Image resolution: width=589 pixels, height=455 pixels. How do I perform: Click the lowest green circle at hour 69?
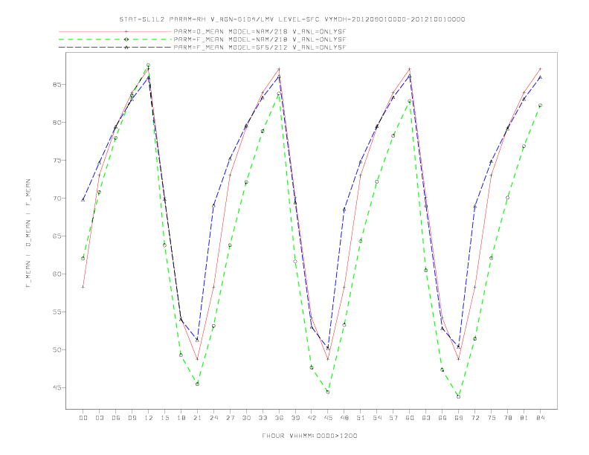(459, 396)
